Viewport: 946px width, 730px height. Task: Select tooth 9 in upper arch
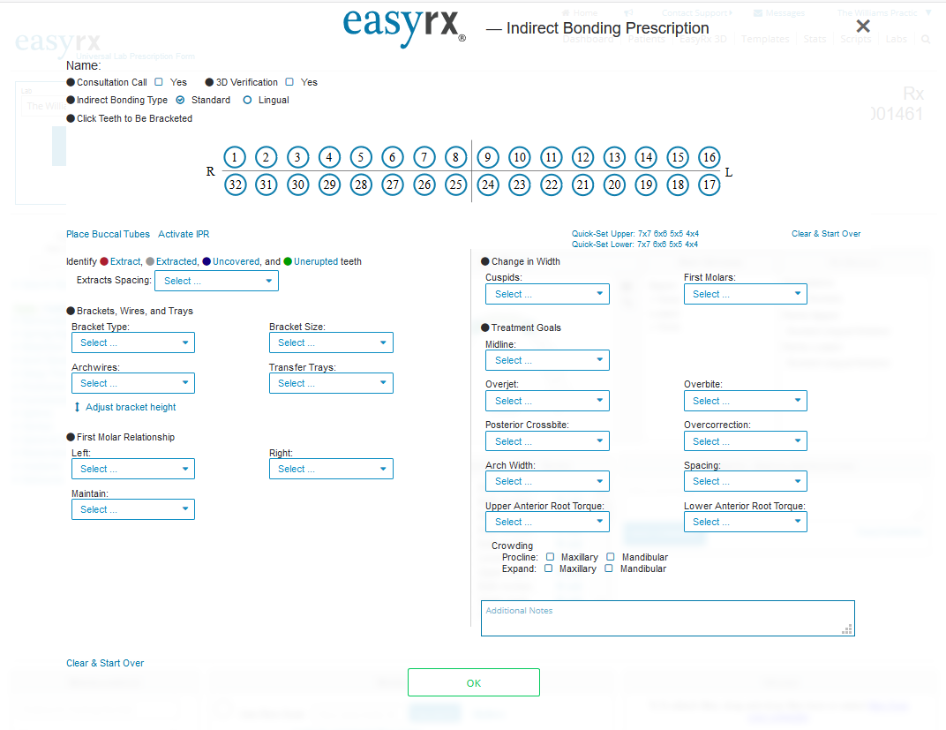click(487, 157)
